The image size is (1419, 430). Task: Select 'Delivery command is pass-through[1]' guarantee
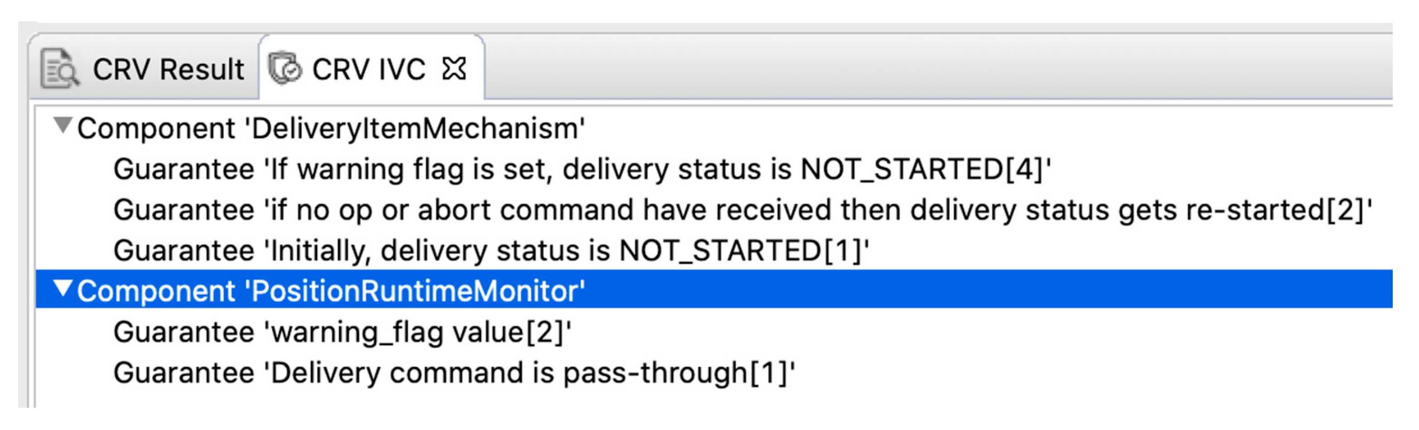click(454, 373)
